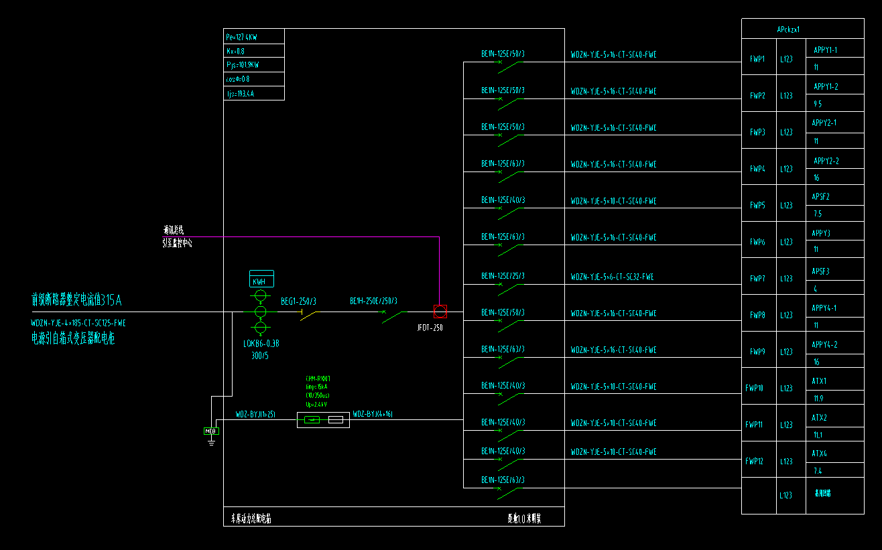Select the '引至监控中心' text label
The height and width of the screenshot is (550, 882).
pyautogui.click(x=178, y=244)
